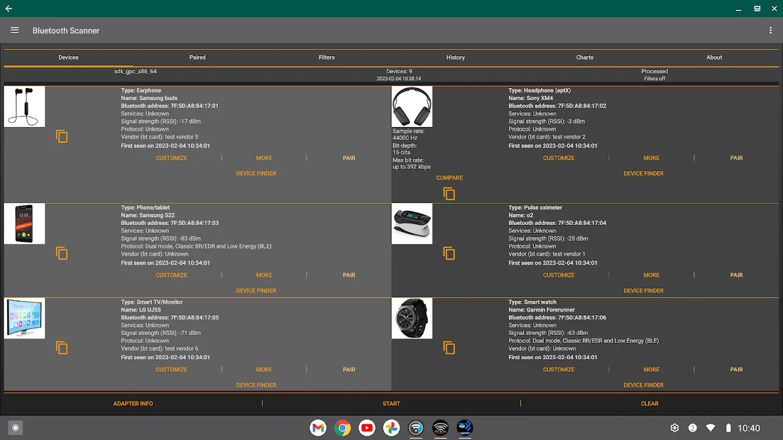Open settings gear in system tray
Image resolution: width=783 pixels, height=440 pixels.
(675, 428)
